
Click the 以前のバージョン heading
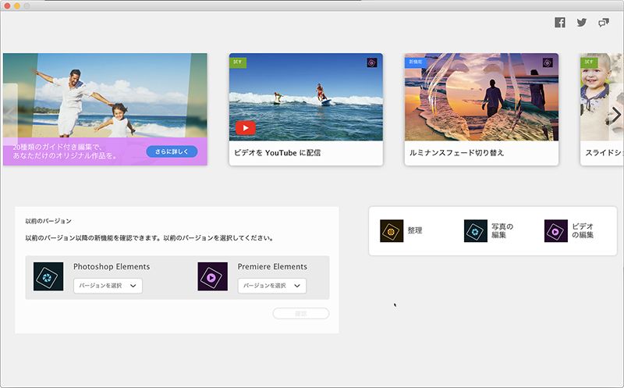pos(48,221)
